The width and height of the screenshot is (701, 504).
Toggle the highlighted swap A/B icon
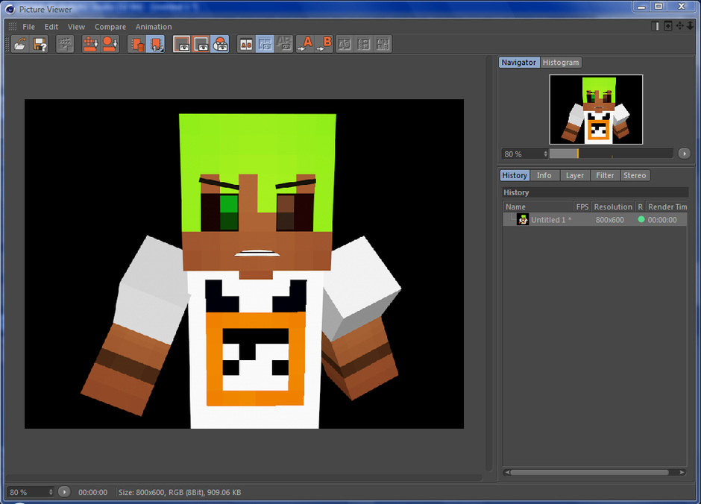click(x=265, y=44)
